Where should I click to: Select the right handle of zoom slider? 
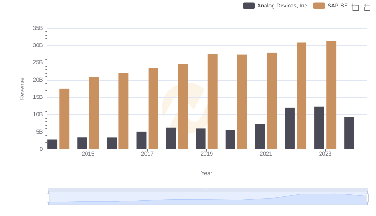pos(368,198)
